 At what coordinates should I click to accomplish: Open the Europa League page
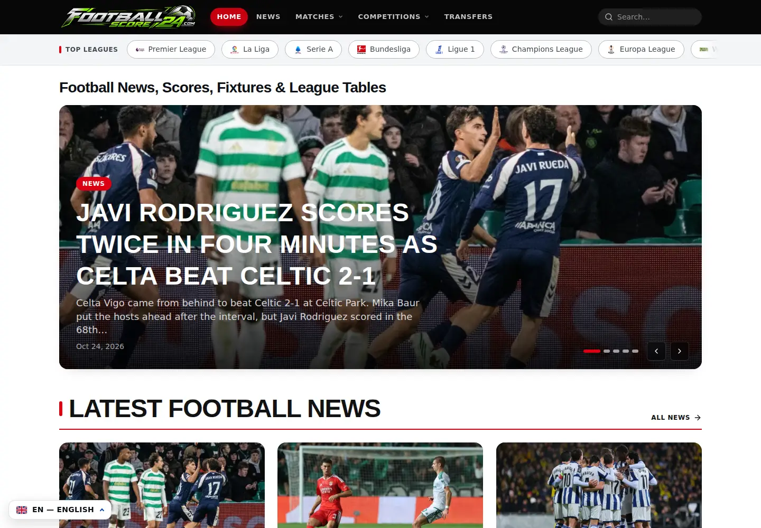click(x=641, y=50)
